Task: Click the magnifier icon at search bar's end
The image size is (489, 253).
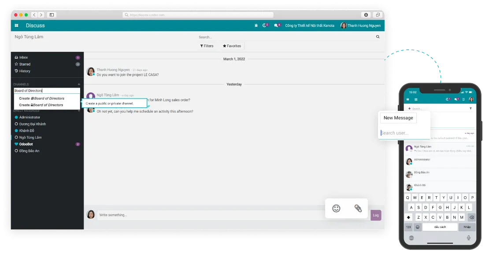Action: [378, 37]
